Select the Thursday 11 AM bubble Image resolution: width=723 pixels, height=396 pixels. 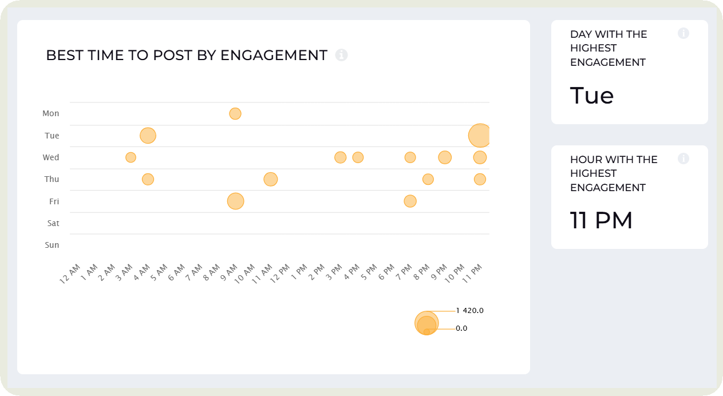click(x=270, y=179)
